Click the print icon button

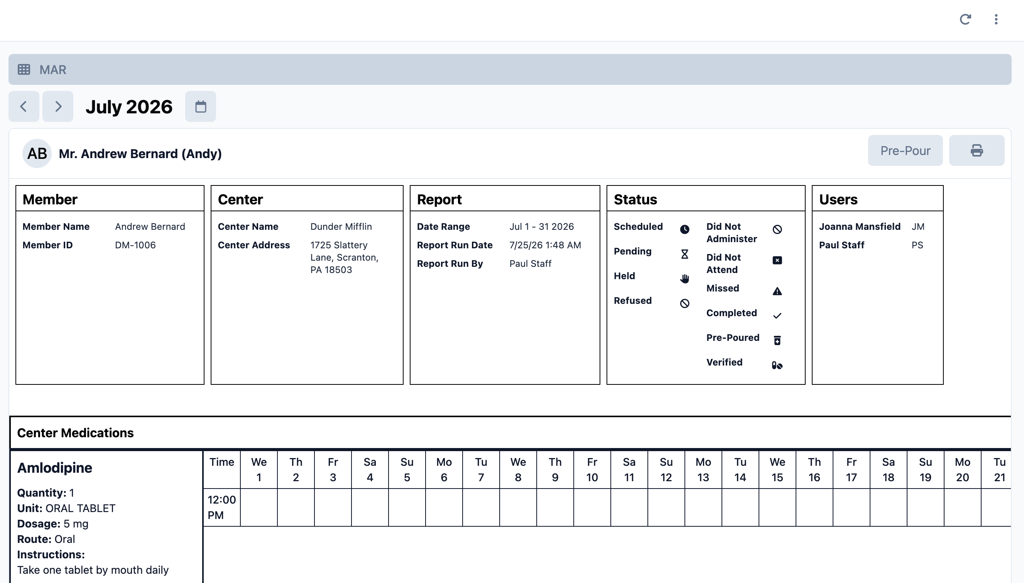point(977,150)
